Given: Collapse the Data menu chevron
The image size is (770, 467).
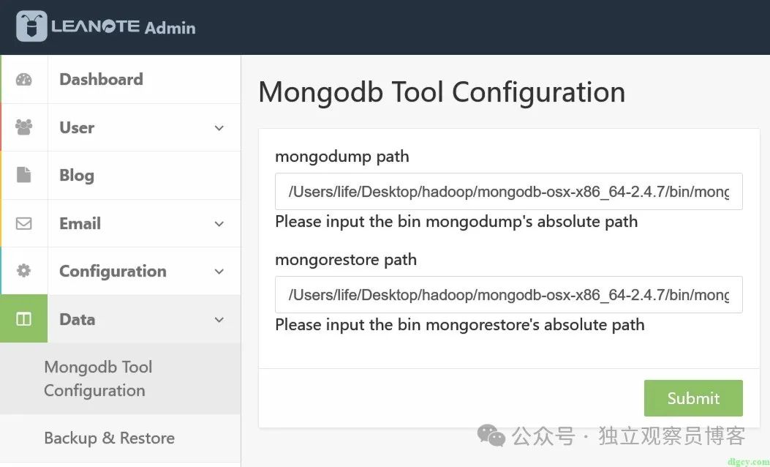Looking at the screenshot, I should [219, 320].
